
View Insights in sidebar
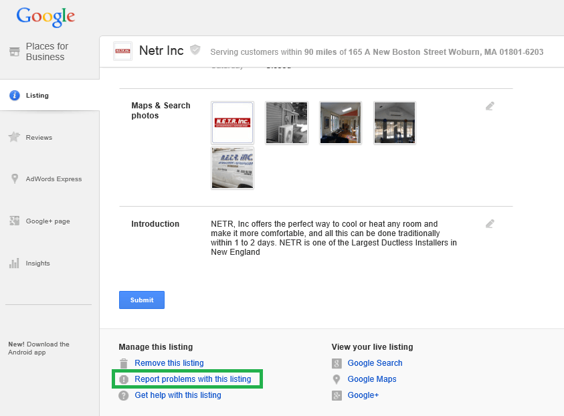point(37,264)
